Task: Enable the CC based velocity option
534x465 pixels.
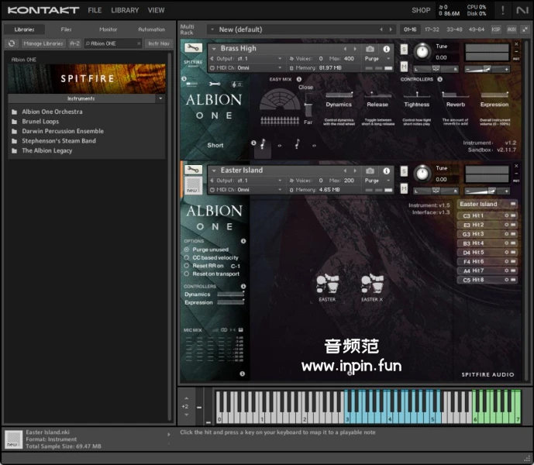Action: click(187, 257)
